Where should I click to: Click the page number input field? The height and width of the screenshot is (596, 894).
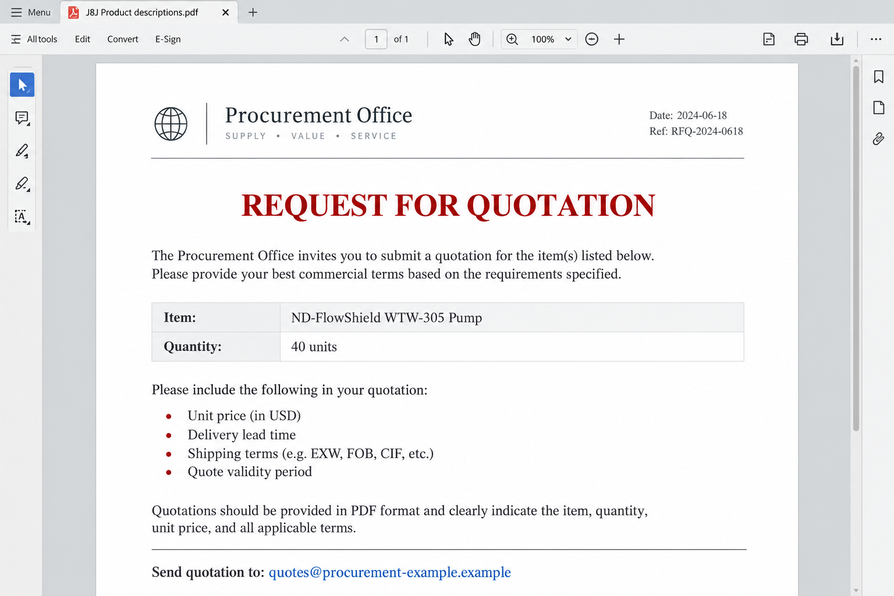pos(376,39)
